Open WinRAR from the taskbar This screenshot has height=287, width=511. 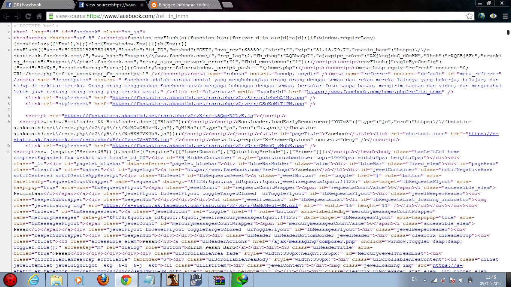coord(219,280)
